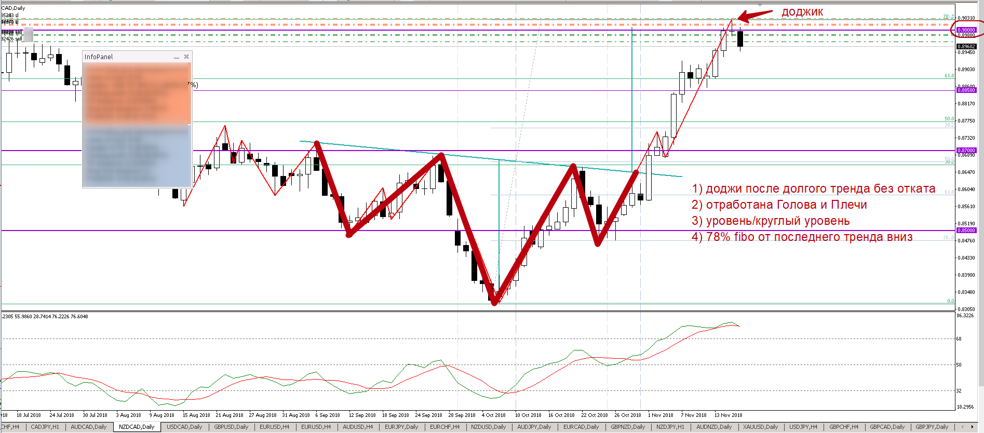Close the InfoPanel window
The height and width of the screenshot is (433, 984).
pos(186,57)
